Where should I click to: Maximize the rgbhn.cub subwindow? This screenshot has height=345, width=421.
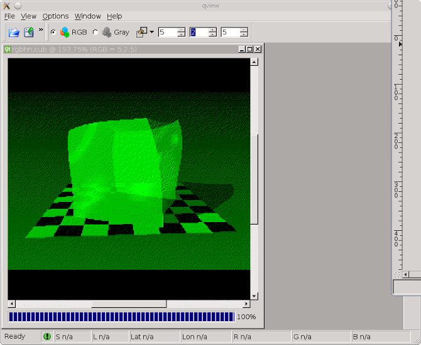(249, 49)
